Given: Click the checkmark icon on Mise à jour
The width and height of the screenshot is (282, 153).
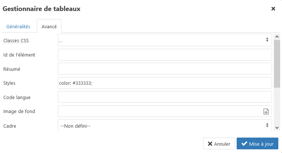Looking at the screenshot, I should point(244,144).
